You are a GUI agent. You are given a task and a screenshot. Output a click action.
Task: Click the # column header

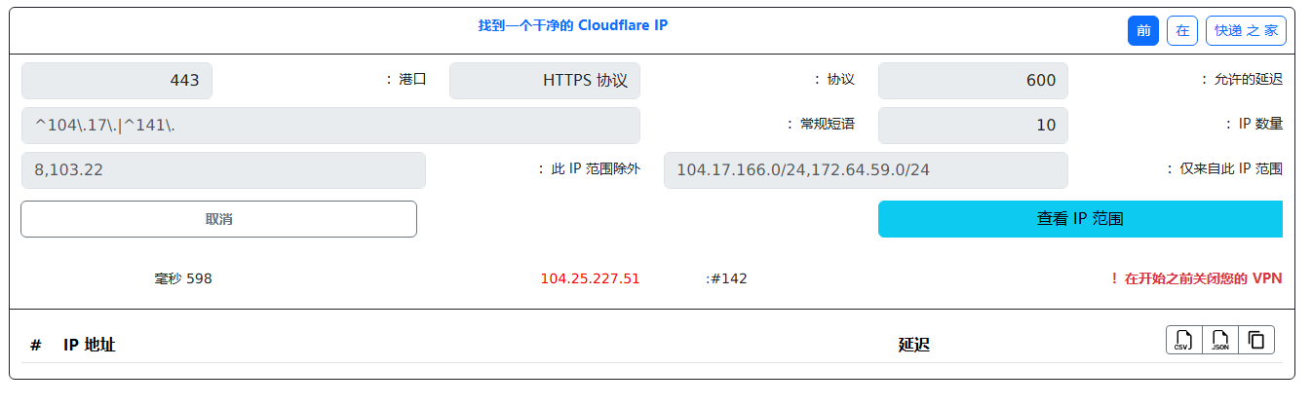(36, 345)
